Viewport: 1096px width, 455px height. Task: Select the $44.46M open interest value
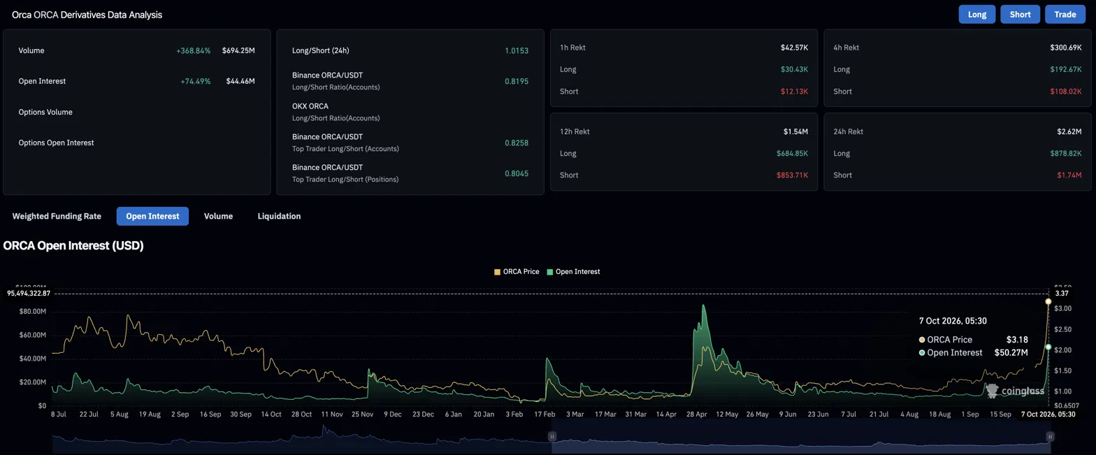[x=240, y=82]
